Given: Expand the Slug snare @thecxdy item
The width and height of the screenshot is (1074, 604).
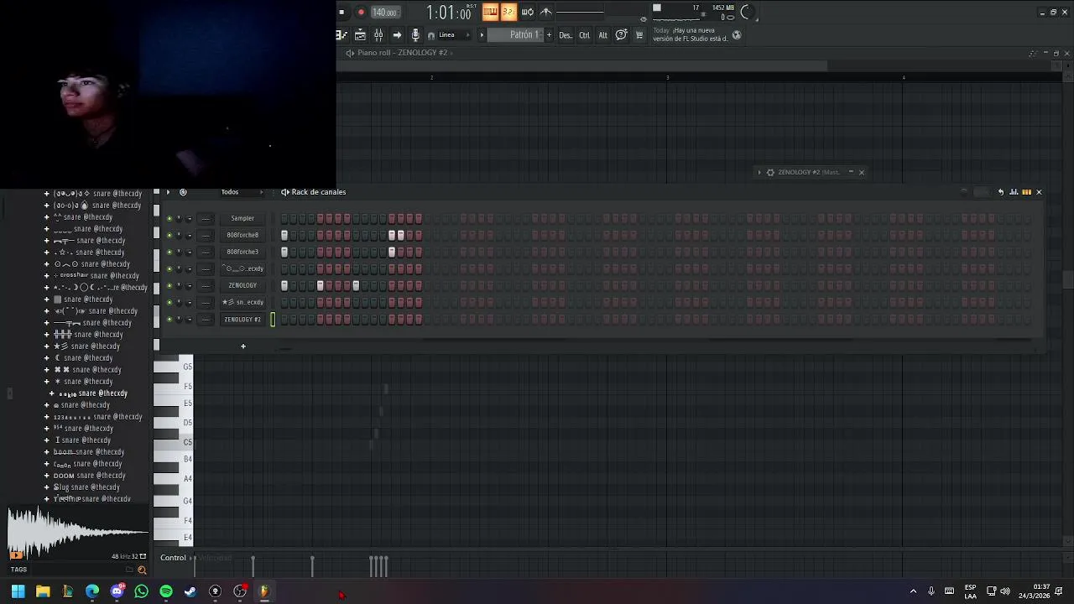Looking at the screenshot, I should pos(47,487).
